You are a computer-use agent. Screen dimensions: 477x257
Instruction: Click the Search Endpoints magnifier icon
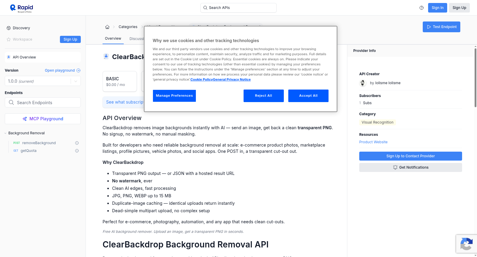(x=11, y=102)
